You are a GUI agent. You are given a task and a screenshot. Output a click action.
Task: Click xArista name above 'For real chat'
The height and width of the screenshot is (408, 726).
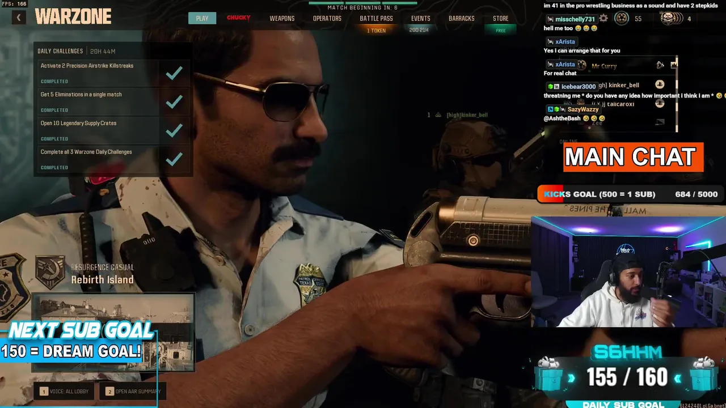(565, 65)
